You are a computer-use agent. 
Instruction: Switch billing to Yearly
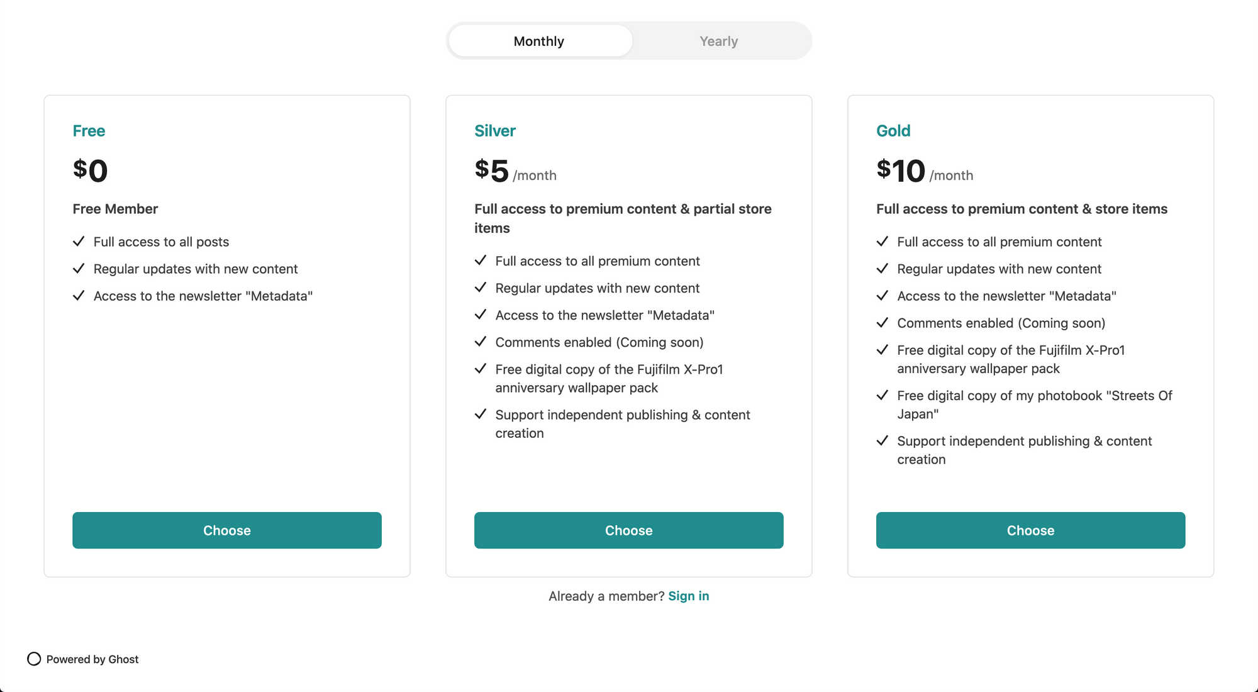pyautogui.click(x=719, y=41)
